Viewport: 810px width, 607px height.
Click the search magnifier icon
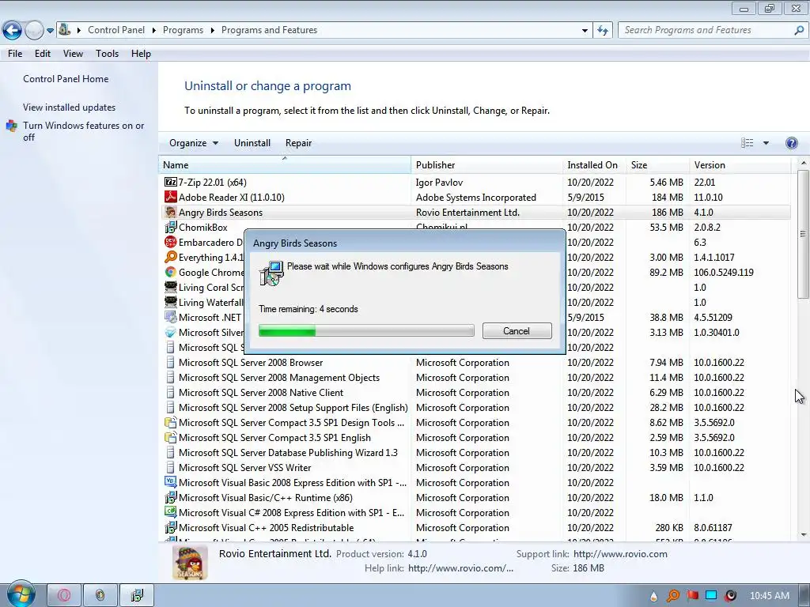click(x=799, y=30)
